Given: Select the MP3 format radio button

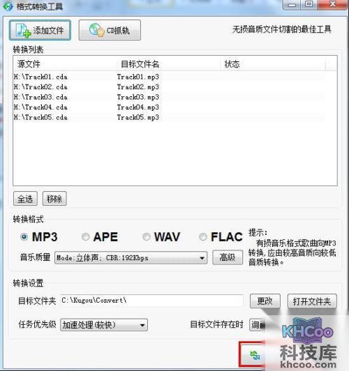Looking at the screenshot, I should tap(24, 236).
